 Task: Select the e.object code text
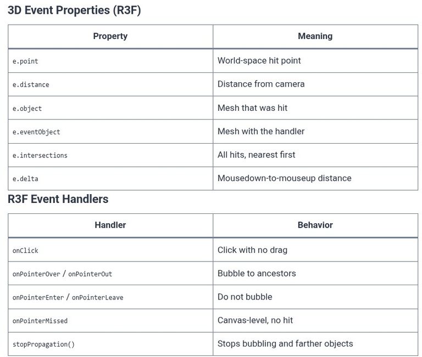pos(27,109)
